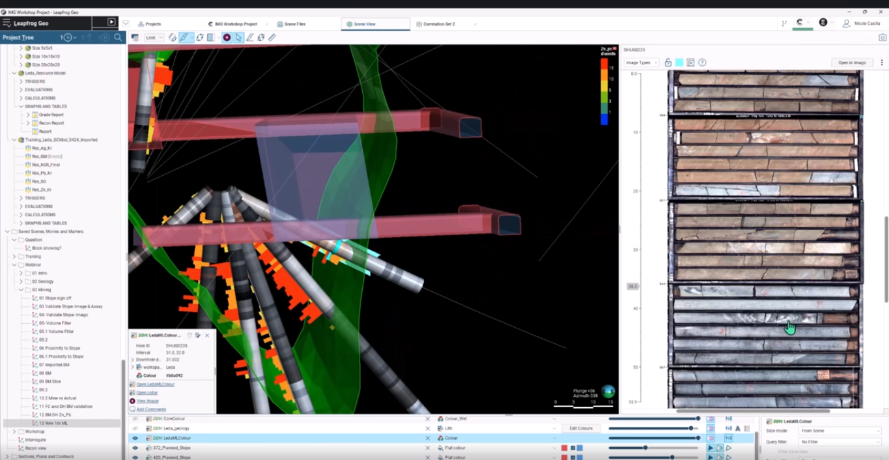The image size is (889, 460).
Task: Click the search icon in Project Tree
Action: pos(118,38)
